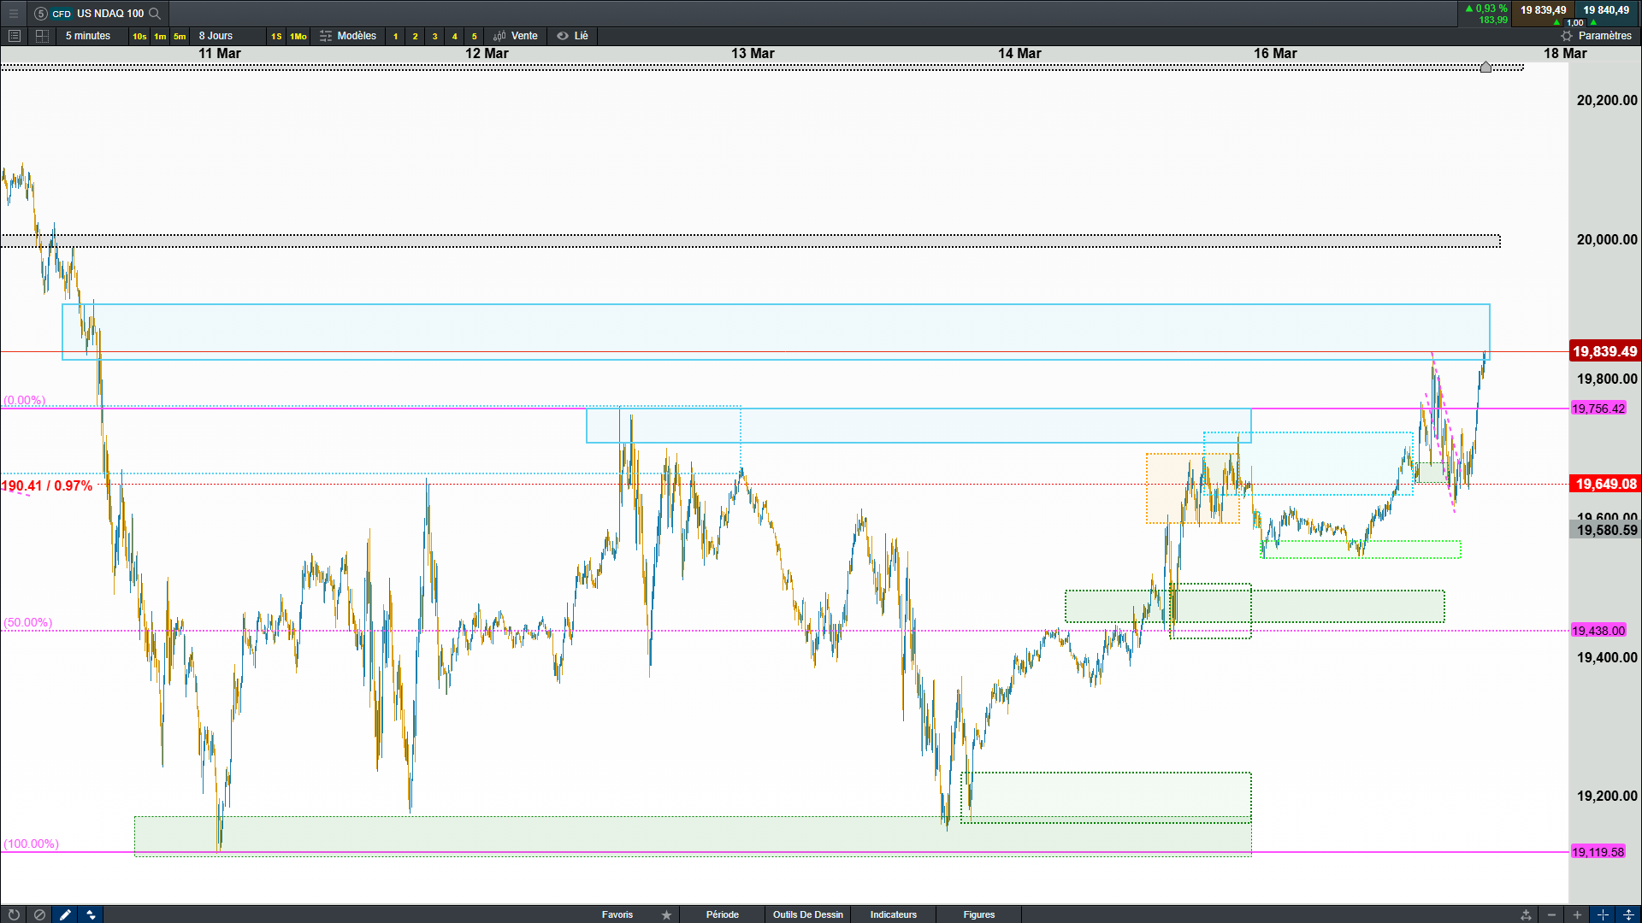Expand the 8 Jours range dropdown

click(216, 36)
